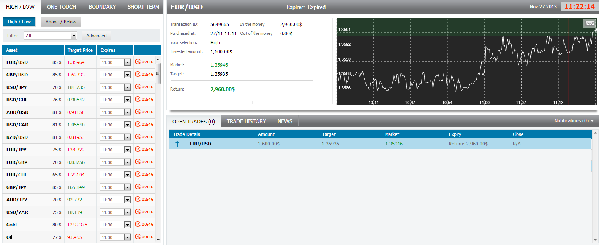Select the High / Low toggle button
Screen dimensions: 599x245
coord(19,22)
